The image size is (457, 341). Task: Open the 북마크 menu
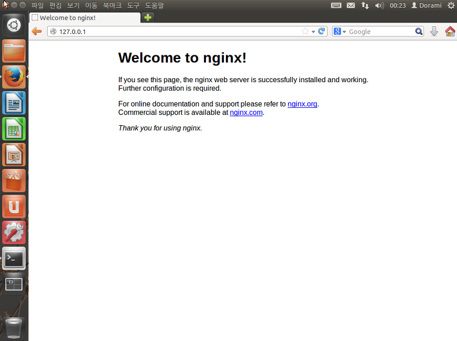112,5
